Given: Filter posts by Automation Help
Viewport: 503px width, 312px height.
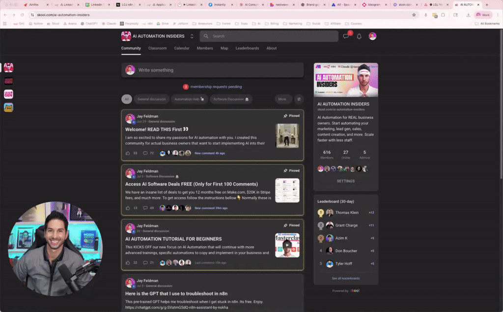Looking at the screenshot, I should (x=189, y=99).
